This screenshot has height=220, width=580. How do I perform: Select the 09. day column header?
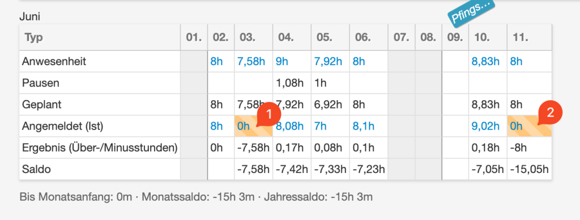coord(455,37)
